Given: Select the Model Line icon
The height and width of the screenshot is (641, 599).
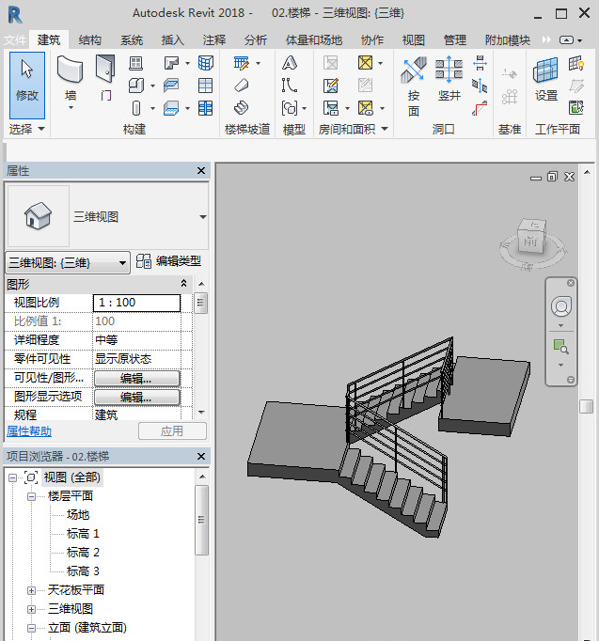Looking at the screenshot, I should click(289, 86).
